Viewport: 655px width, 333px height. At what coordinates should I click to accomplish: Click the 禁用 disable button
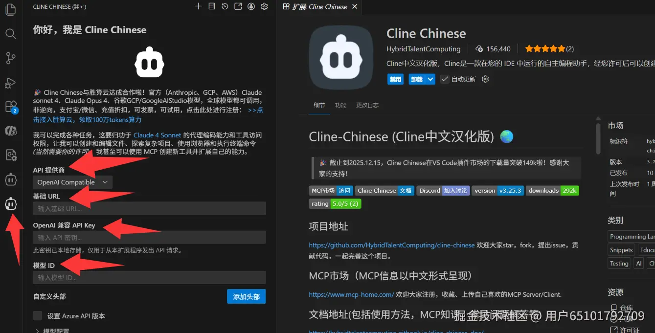click(x=395, y=79)
